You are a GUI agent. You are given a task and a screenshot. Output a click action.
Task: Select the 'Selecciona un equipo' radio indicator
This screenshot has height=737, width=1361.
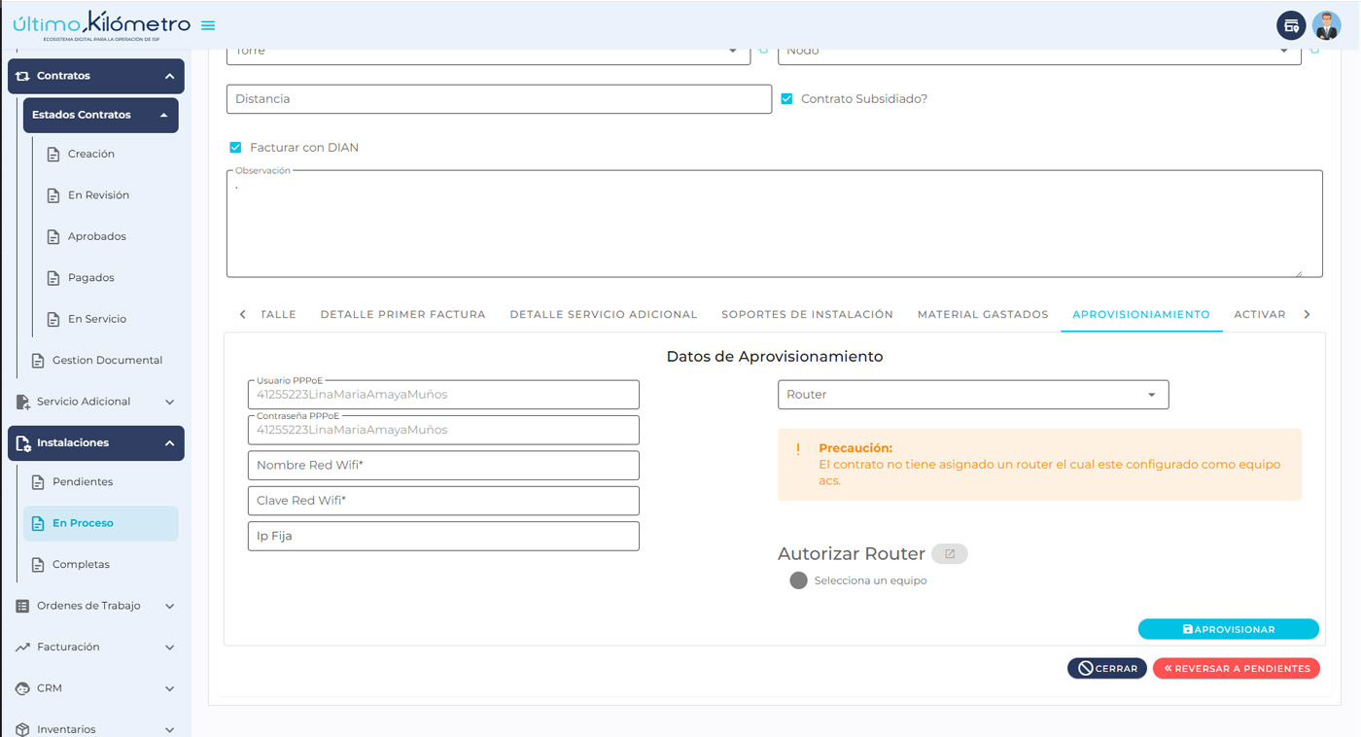pyautogui.click(x=798, y=580)
